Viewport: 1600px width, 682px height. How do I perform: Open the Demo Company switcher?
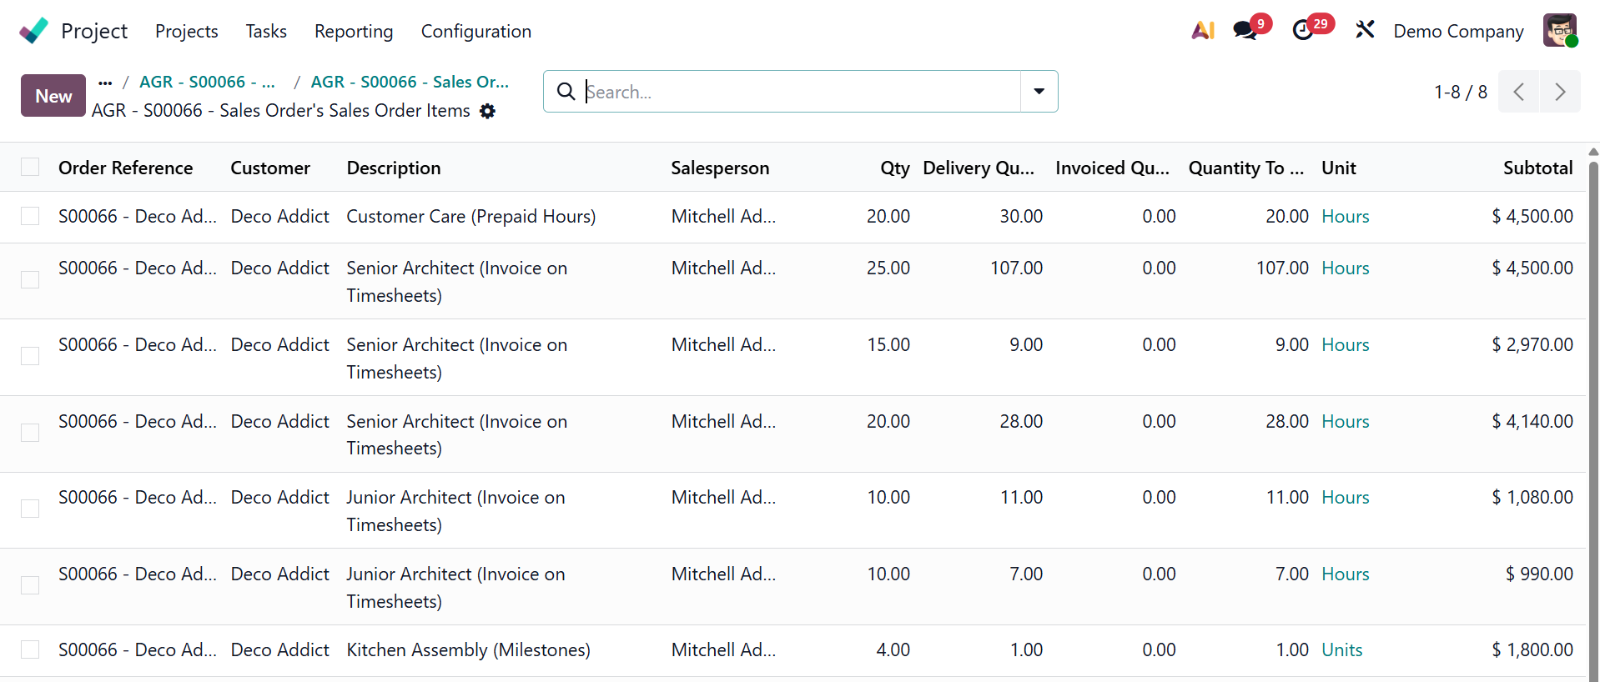(x=1458, y=31)
